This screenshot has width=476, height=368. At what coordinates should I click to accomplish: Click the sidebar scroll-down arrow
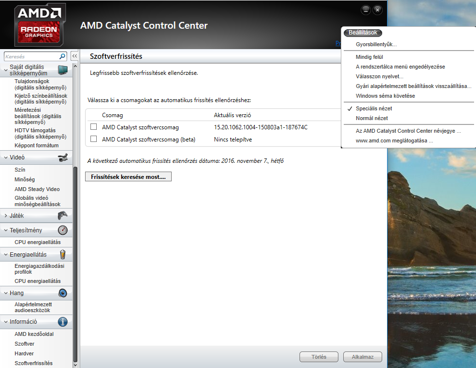coord(75,365)
